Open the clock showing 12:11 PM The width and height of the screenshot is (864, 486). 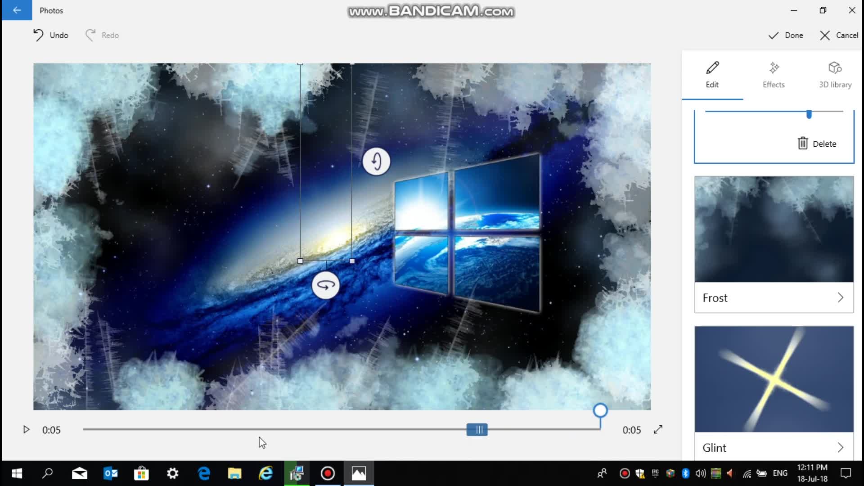[x=812, y=473]
